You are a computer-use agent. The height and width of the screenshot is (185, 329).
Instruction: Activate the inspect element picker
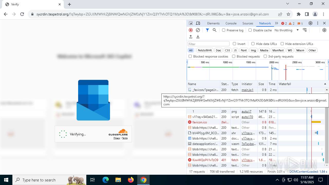191,23
